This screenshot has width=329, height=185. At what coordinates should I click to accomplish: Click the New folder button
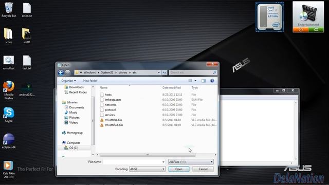click(90, 81)
